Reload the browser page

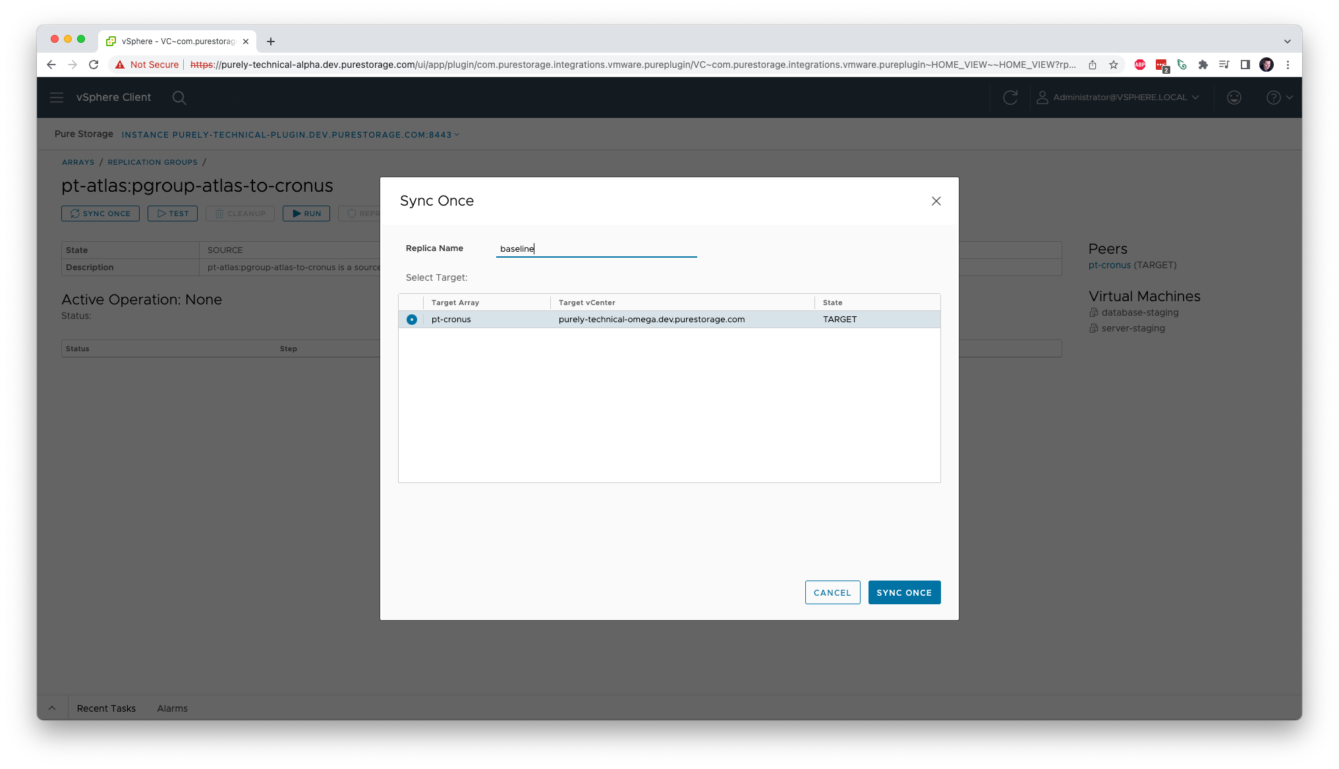click(94, 65)
